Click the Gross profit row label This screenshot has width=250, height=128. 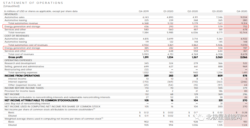coord(15,57)
